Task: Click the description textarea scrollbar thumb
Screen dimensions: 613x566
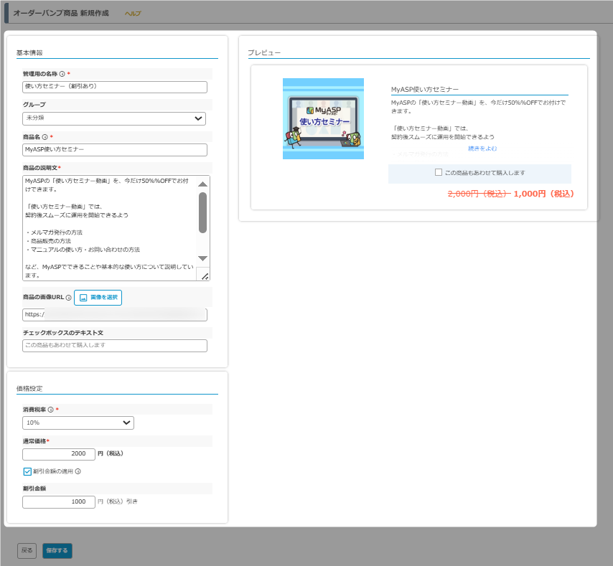Action: (x=202, y=212)
